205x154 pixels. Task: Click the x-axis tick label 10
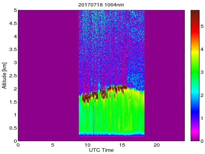click(87, 145)
